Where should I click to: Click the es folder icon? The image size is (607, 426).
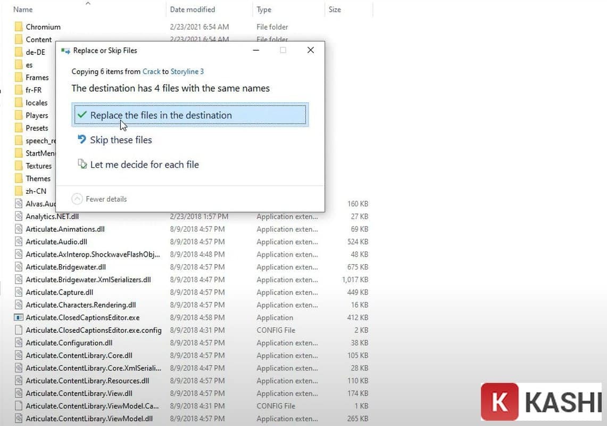tap(18, 65)
